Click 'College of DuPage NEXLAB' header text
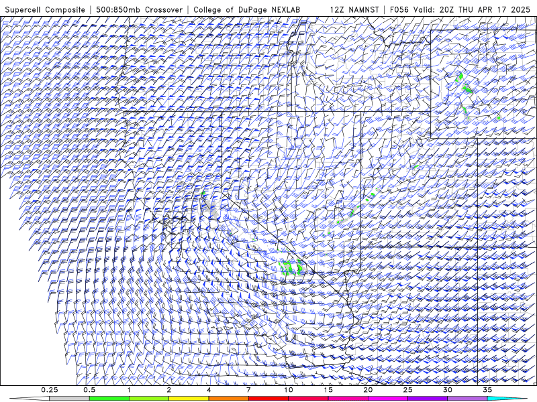 pos(246,10)
